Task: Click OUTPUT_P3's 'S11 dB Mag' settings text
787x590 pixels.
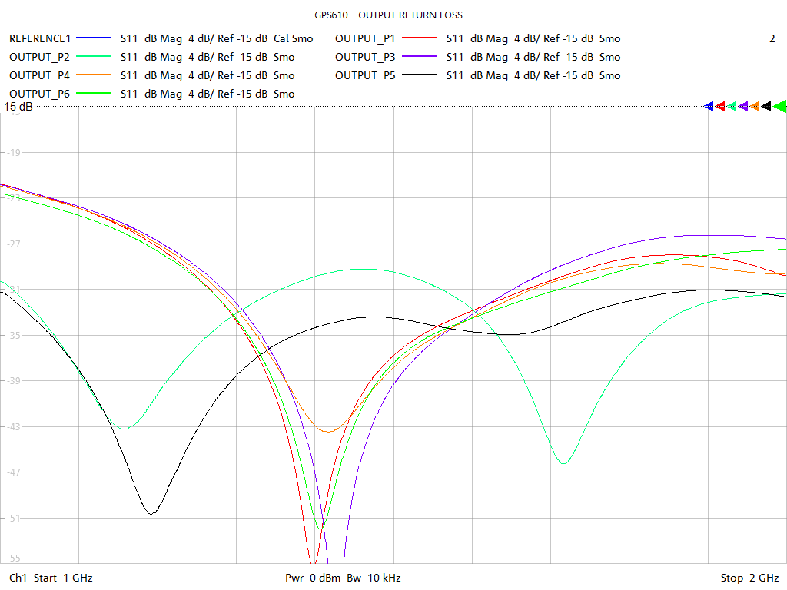Action: pyautogui.click(x=477, y=57)
